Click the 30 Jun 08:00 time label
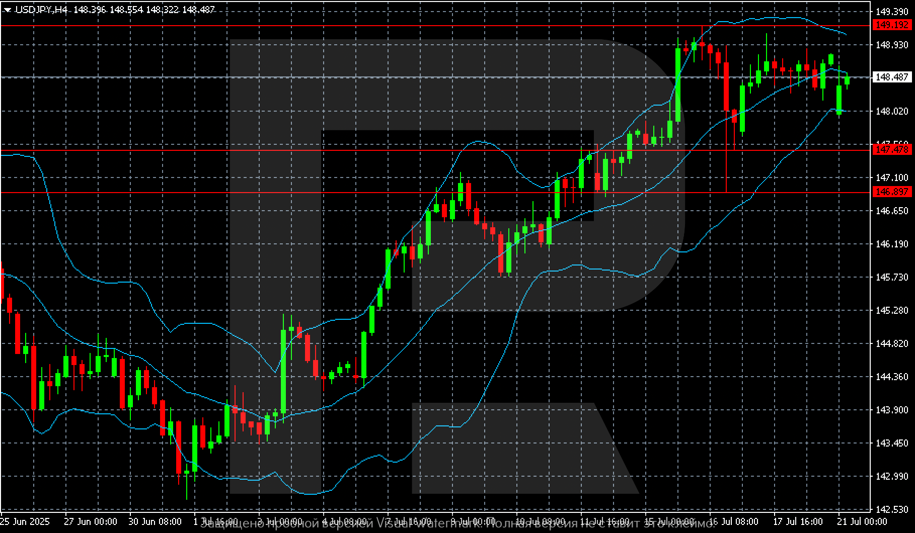 tap(156, 521)
